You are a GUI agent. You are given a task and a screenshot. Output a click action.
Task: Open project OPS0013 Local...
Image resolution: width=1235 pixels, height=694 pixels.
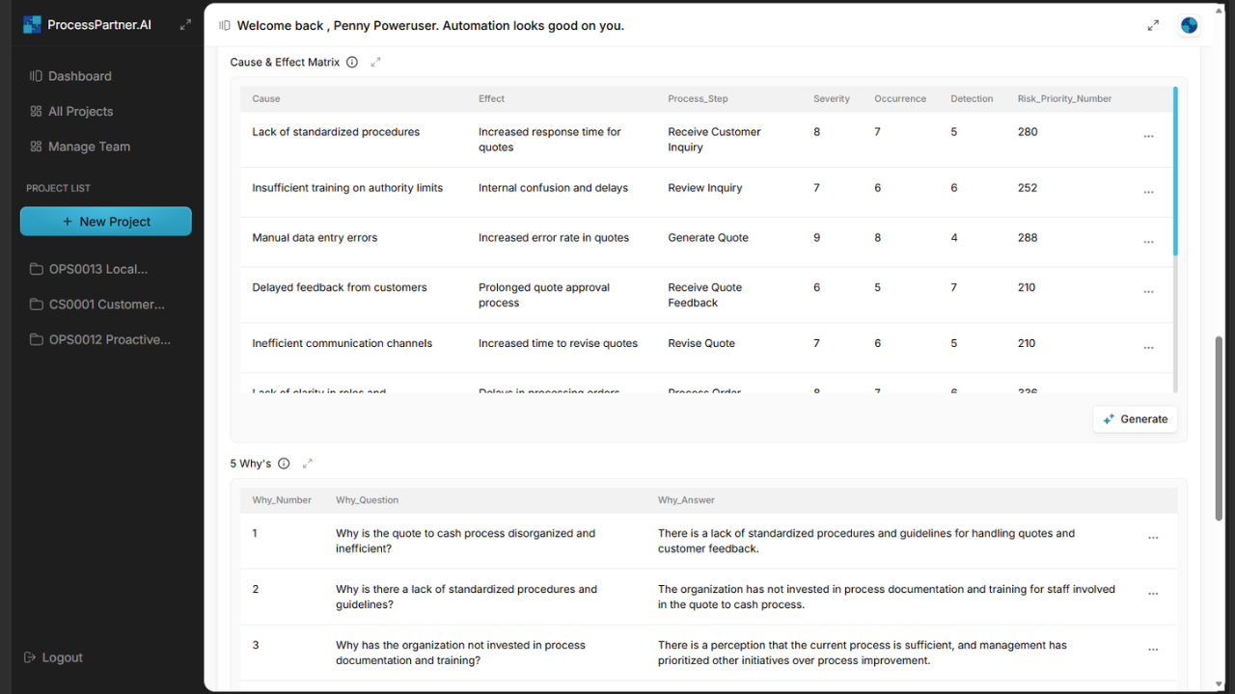pyautogui.click(x=98, y=269)
